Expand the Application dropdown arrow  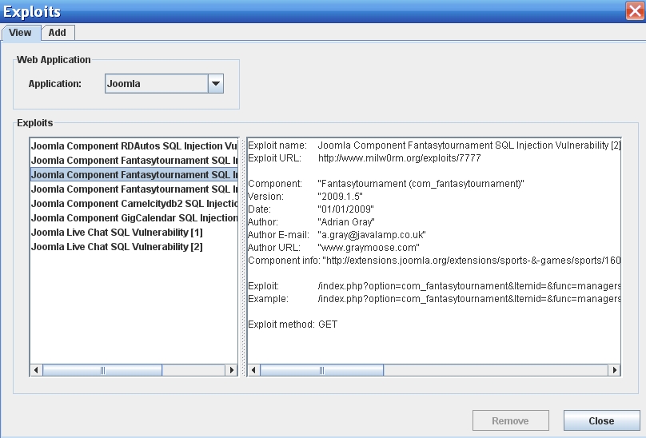216,84
